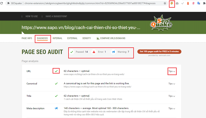
Task: Click the URL row label
Action: pyautogui.click(x=29, y=71)
